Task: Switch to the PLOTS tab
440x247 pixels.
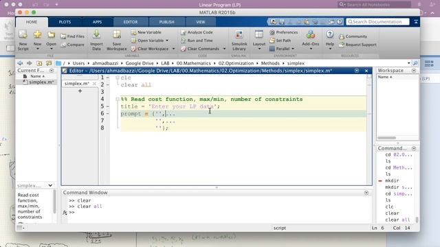Action: click(65, 22)
